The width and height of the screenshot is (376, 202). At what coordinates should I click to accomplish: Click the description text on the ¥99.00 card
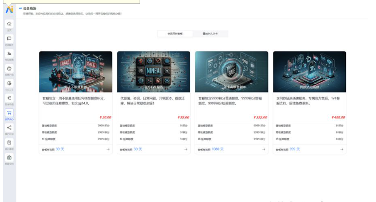point(153,101)
